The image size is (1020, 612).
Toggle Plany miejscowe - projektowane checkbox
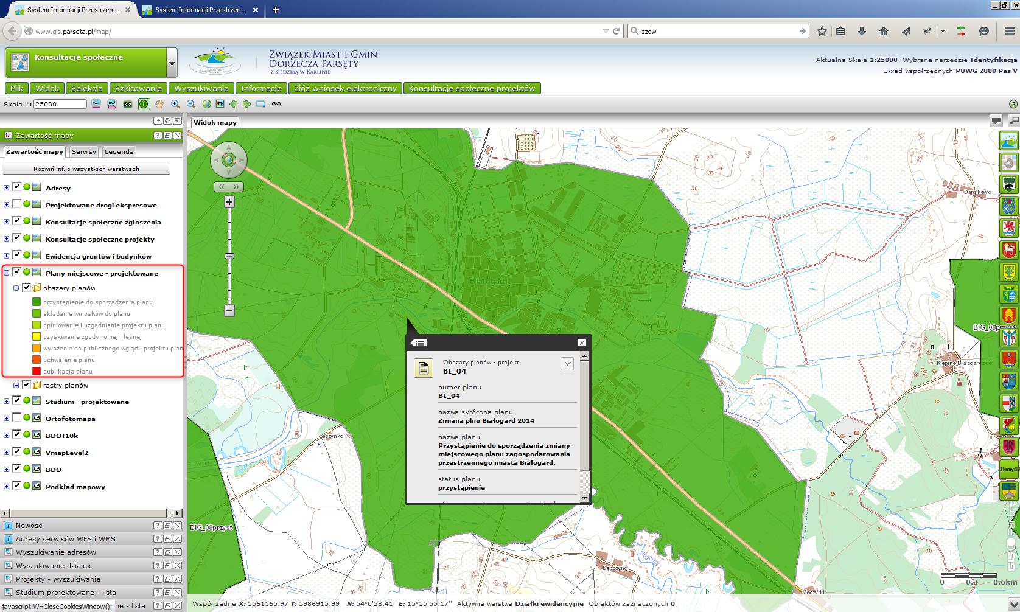click(x=17, y=272)
